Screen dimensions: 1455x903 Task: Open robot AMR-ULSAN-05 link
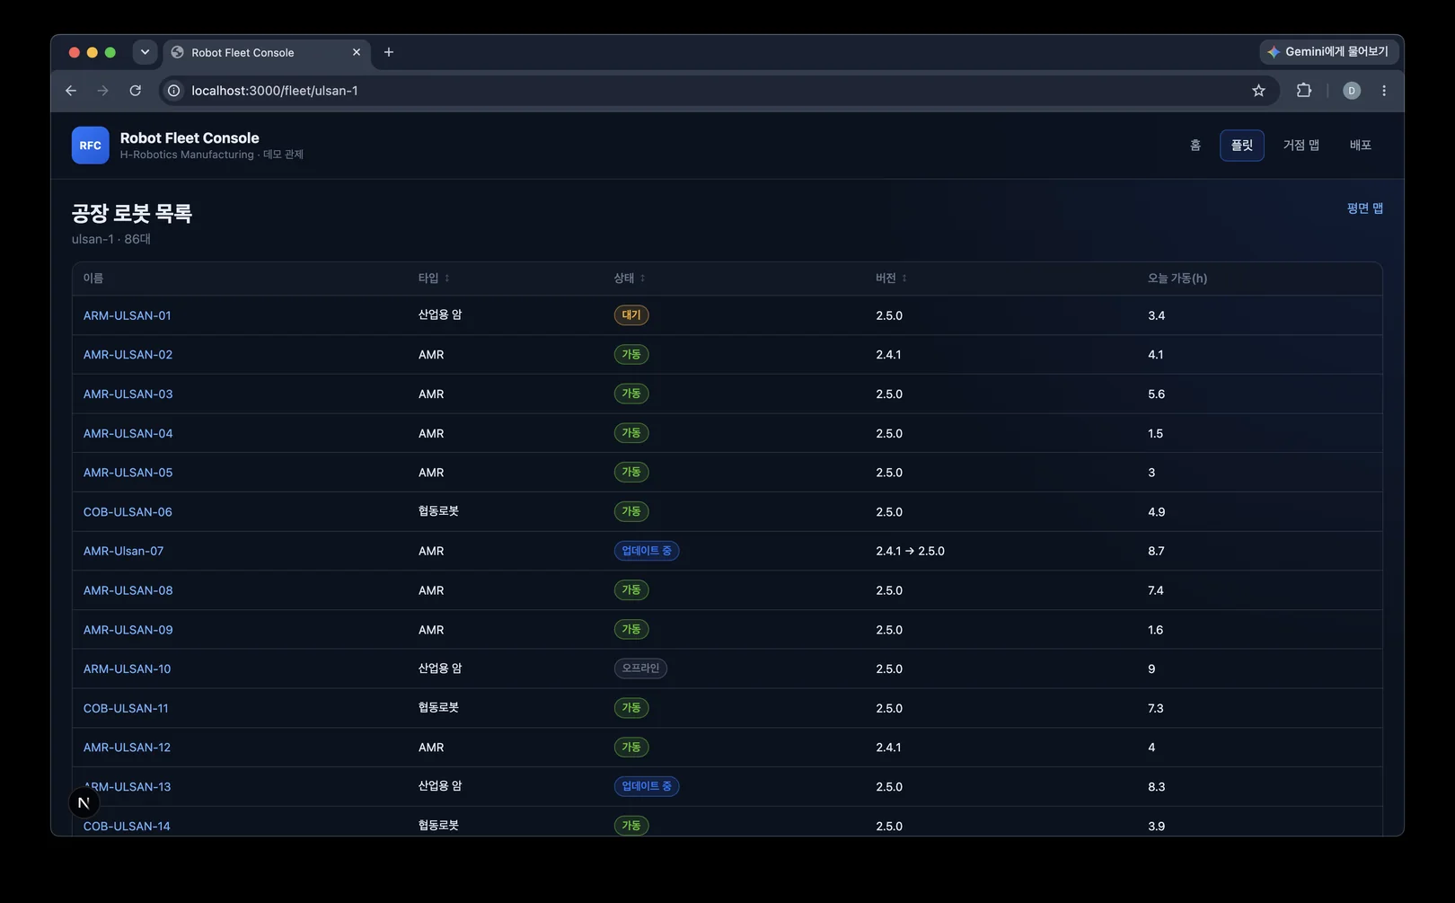pyautogui.click(x=128, y=473)
